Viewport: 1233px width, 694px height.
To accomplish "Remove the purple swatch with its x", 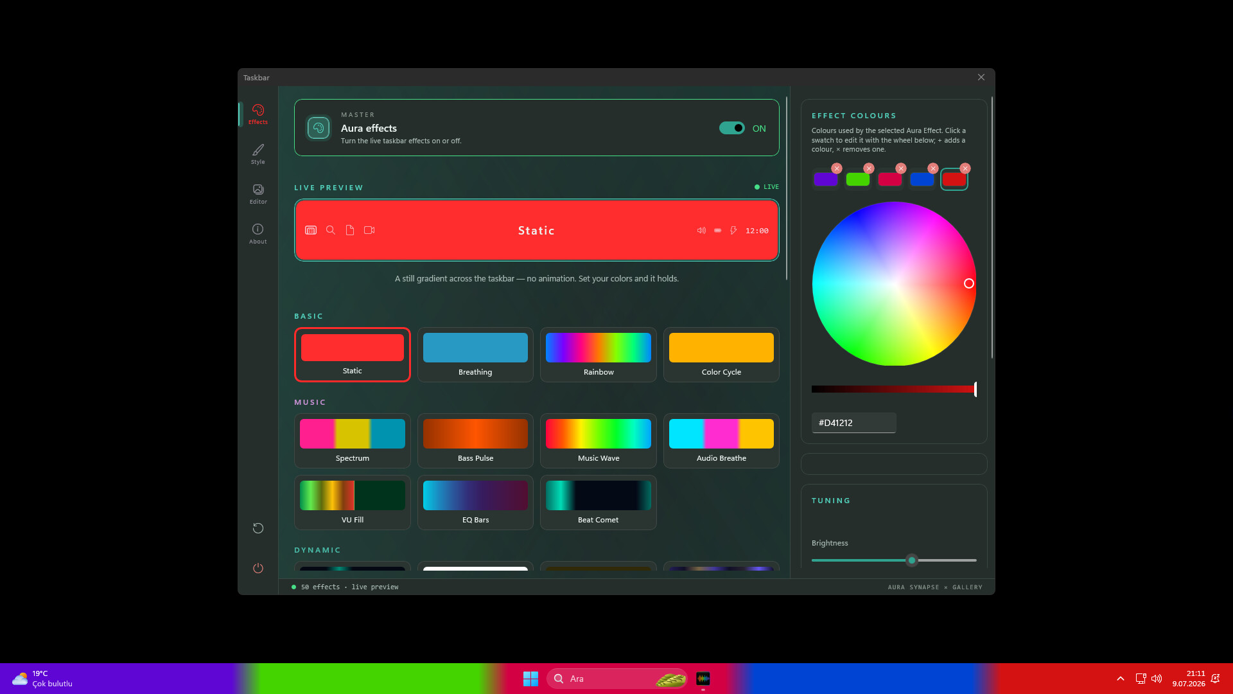I will coord(837,168).
